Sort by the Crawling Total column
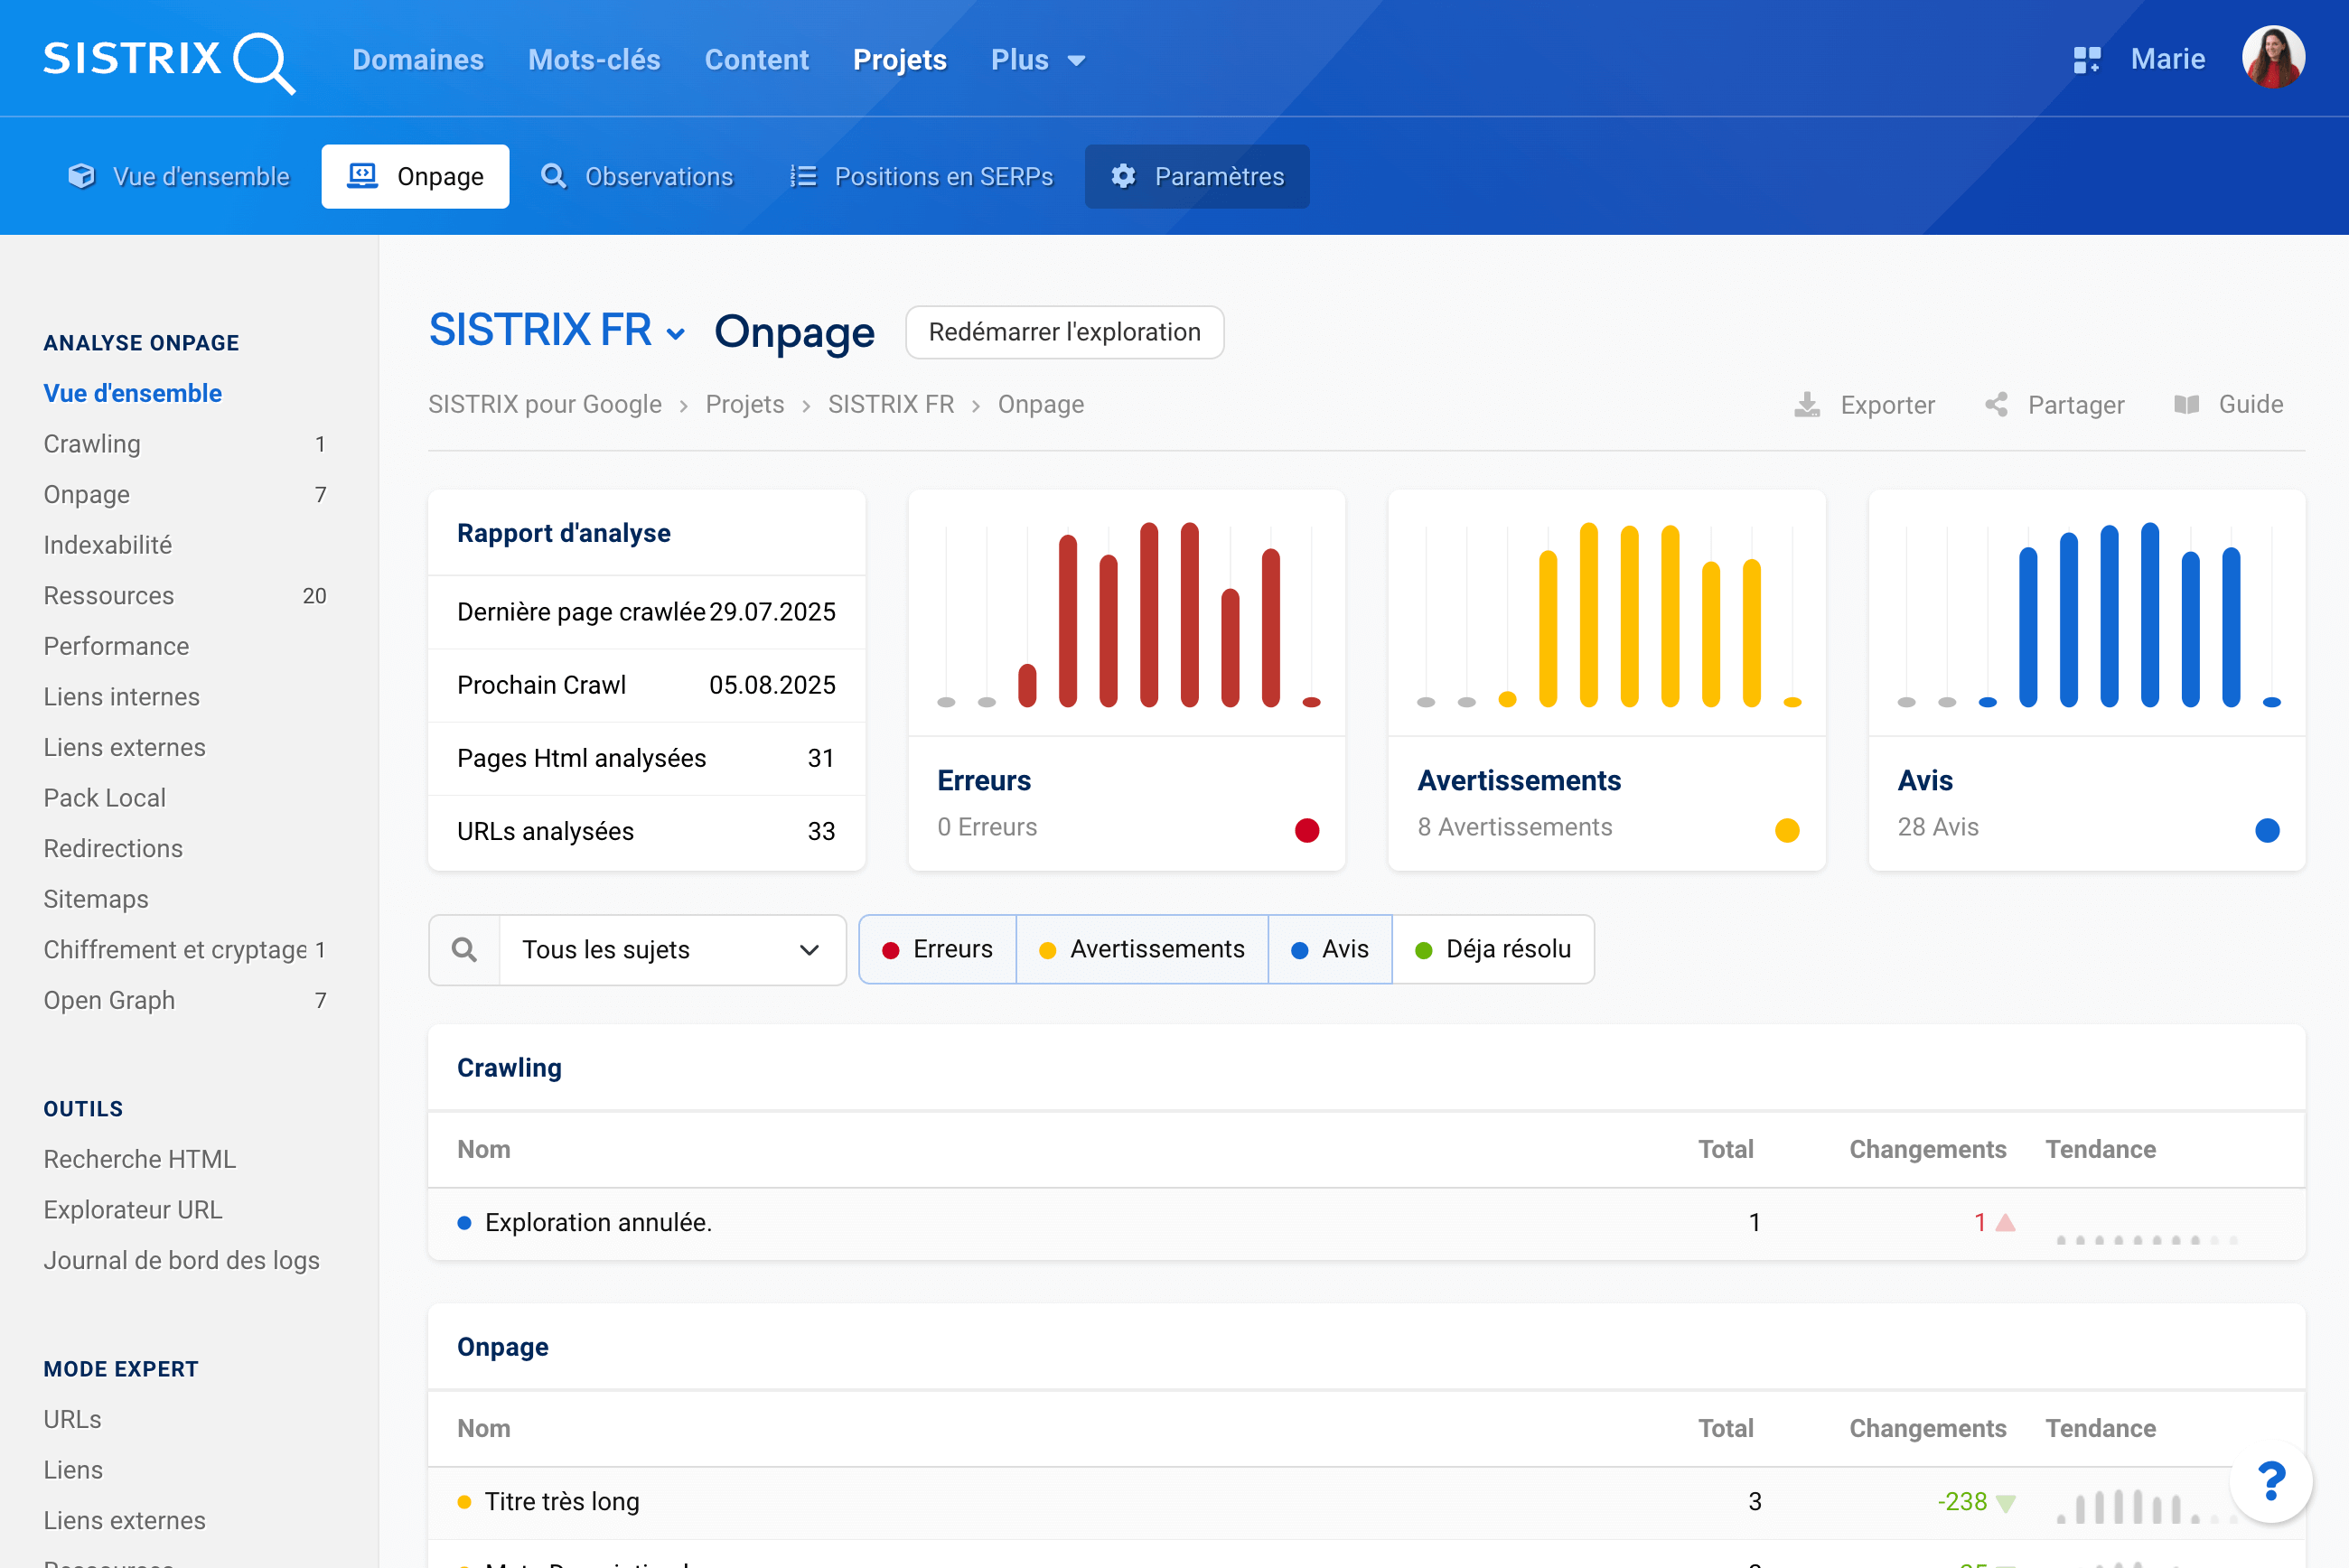 pos(1726,1149)
